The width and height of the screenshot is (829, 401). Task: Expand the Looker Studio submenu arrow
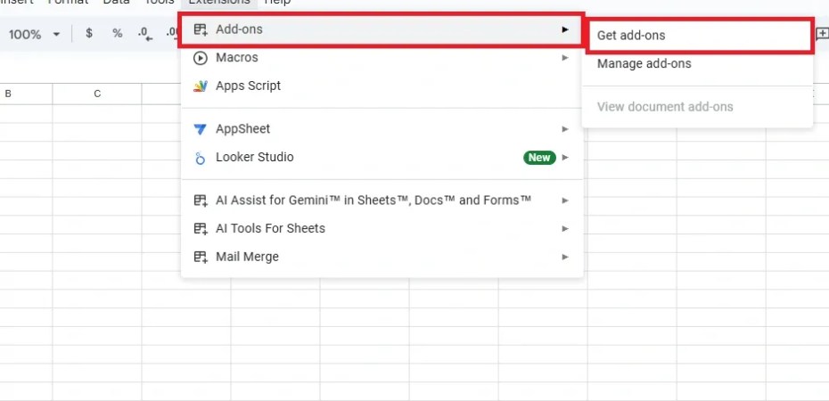tap(565, 158)
